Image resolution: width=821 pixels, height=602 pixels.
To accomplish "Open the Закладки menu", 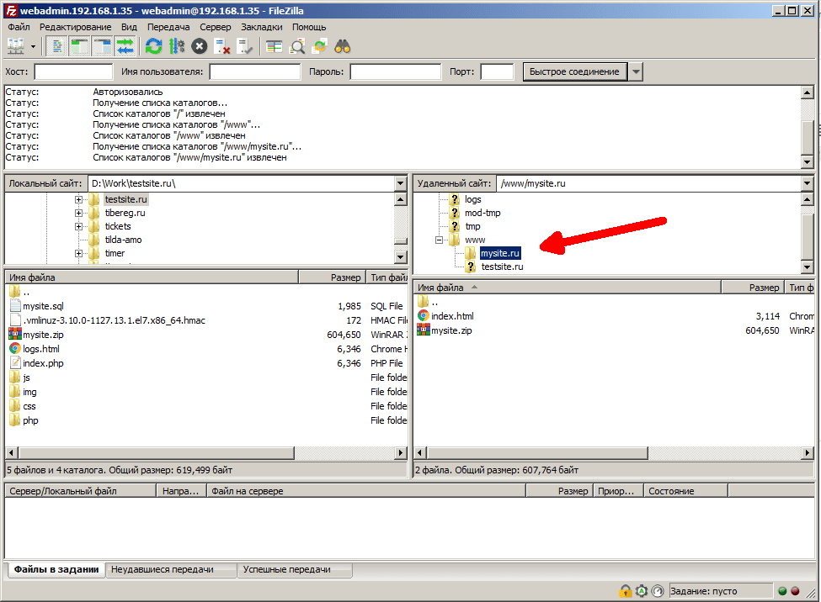I will pos(261,27).
